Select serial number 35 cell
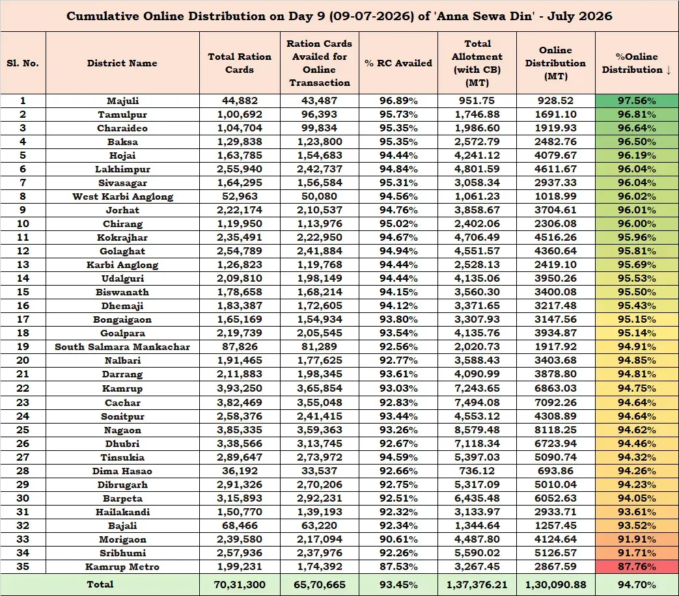The height and width of the screenshot is (596, 679). point(23,567)
